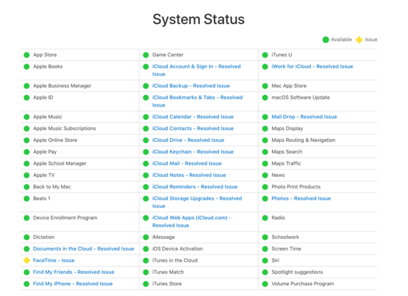Open Documents in the Cloud resolved issue

click(83, 249)
